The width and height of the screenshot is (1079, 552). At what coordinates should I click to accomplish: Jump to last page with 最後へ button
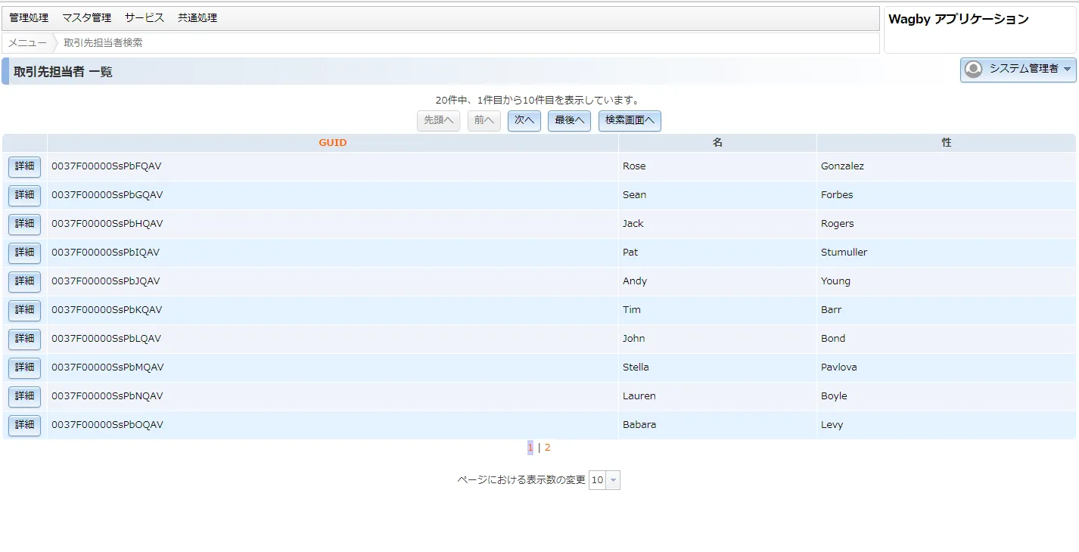569,120
